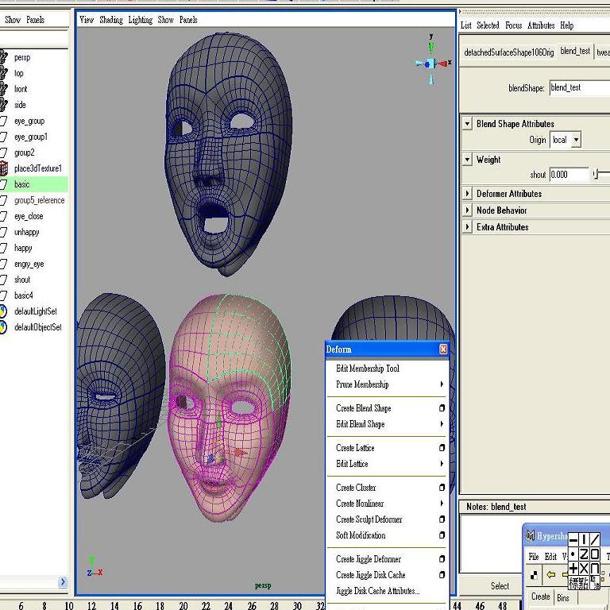Click the side camera icon in outliner
The height and width of the screenshot is (610, 610).
[3, 105]
